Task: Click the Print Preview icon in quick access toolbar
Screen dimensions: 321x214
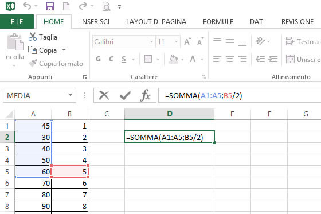Action: click(106, 6)
